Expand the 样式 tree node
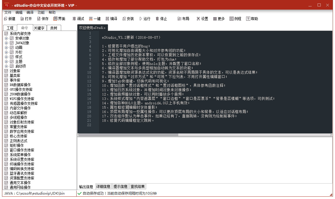Image resolution: width=335 pixels, height=199 pixels. click(6, 57)
